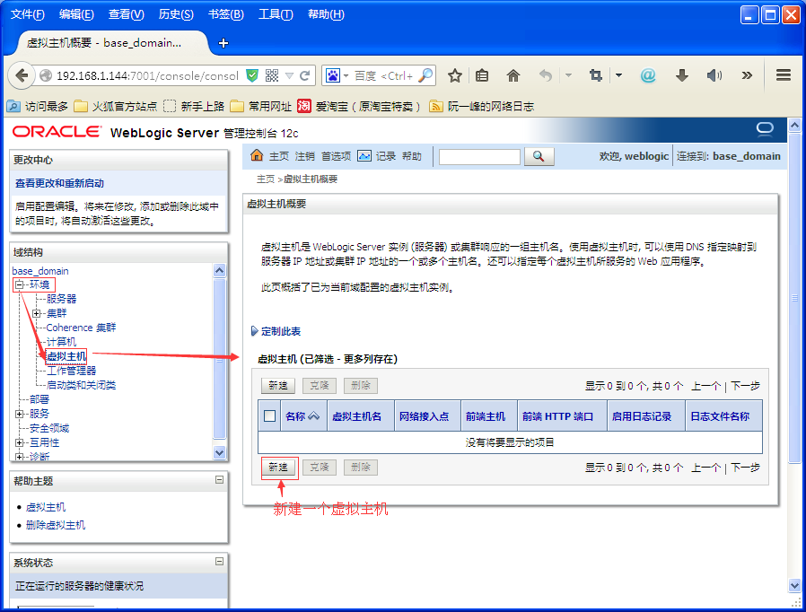806x612 pixels.
Task: Open the 查看(V) menu
Action: coord(127,14)
